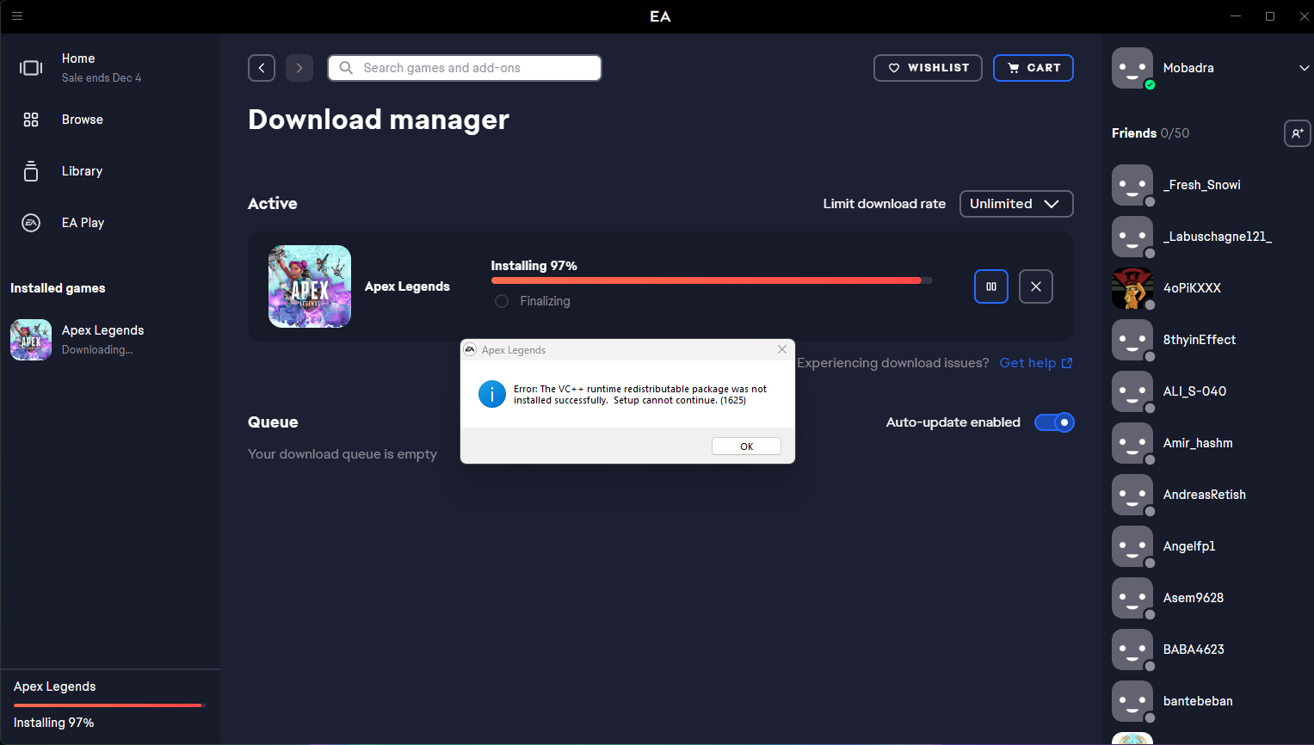Open friend BABA4623
The height and width of the screenshot is (745, 1314).
[x=1194, y=650]
